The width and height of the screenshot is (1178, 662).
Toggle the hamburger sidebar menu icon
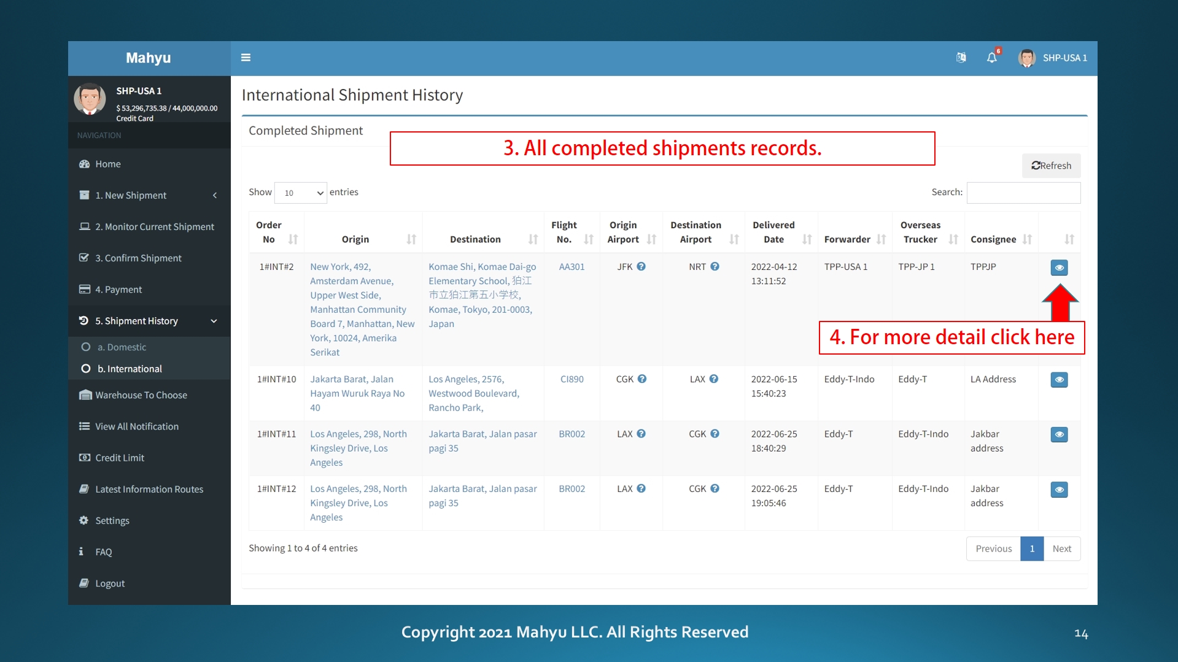click(x=246, y=58)
